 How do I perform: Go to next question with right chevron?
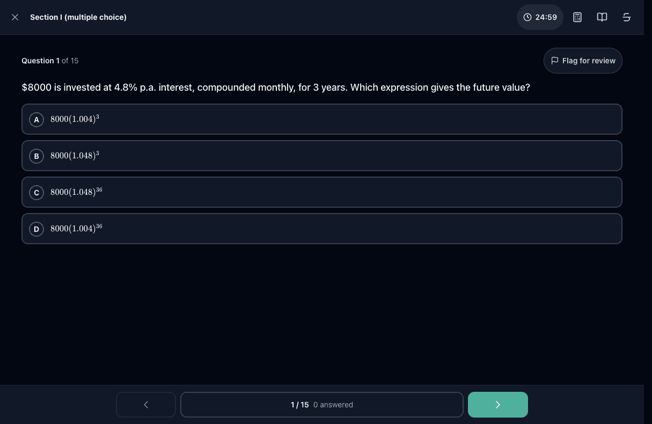[x=498, y=405]
